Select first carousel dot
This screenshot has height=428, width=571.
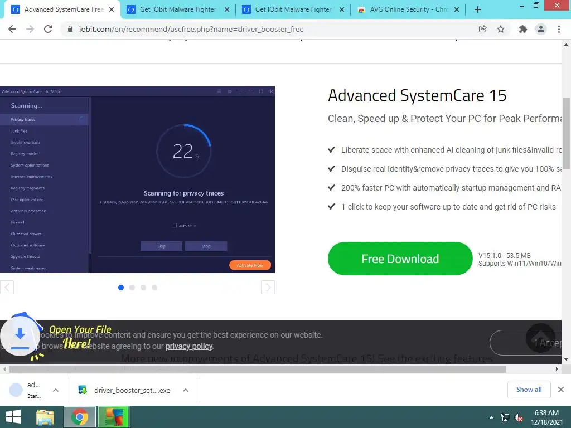(121, 288)
